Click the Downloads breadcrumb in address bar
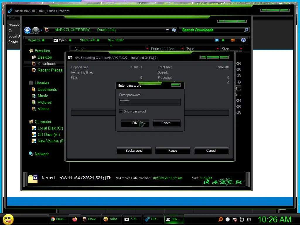 (106, 30)
